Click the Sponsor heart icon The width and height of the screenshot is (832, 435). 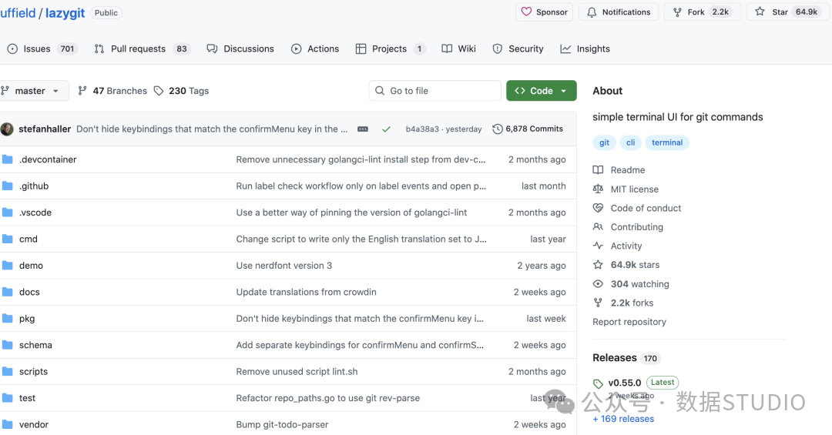coord(526,12)
